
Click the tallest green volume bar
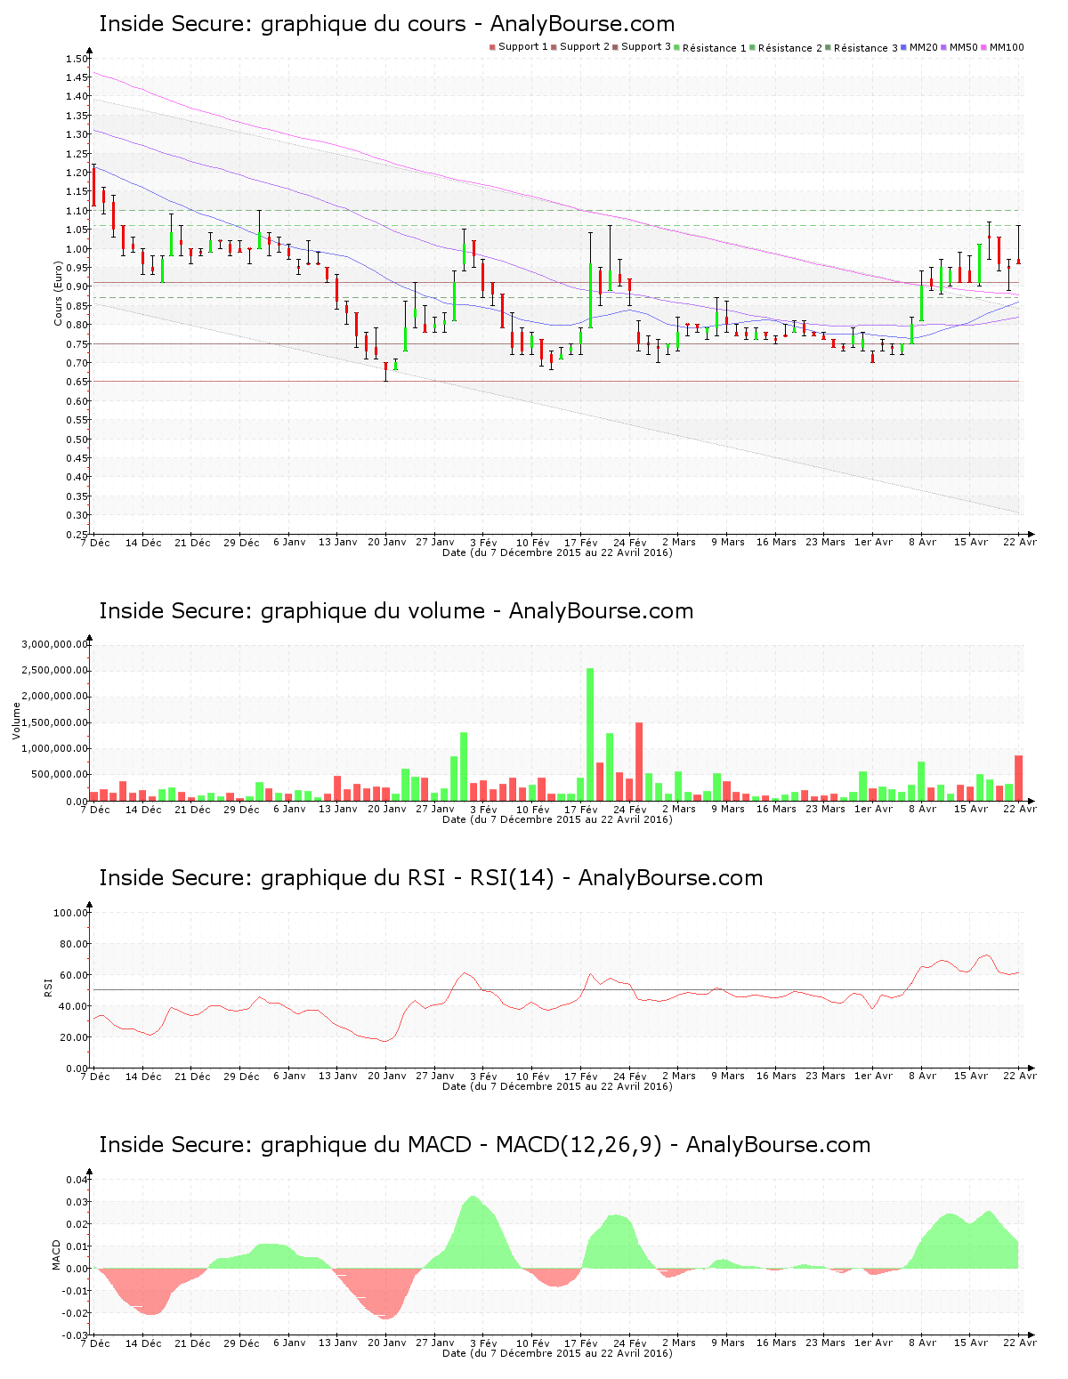click(590, 734)
